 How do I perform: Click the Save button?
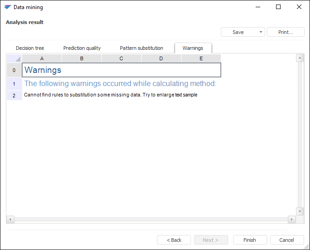(238, 32)
